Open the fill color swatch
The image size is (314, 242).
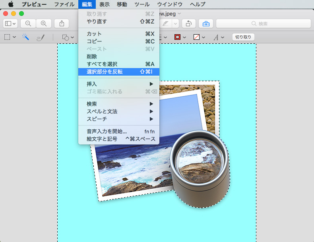[x=196, y=37]
